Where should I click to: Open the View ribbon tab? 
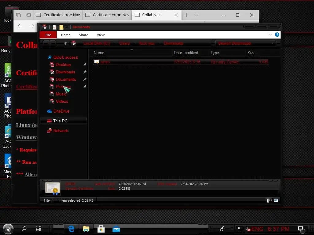pos(101,35)
